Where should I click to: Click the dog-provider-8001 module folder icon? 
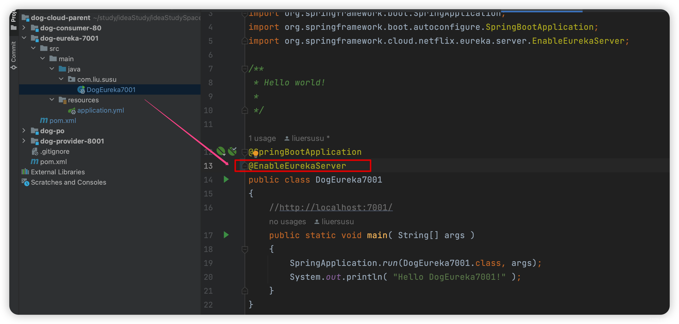pos(35,141)
